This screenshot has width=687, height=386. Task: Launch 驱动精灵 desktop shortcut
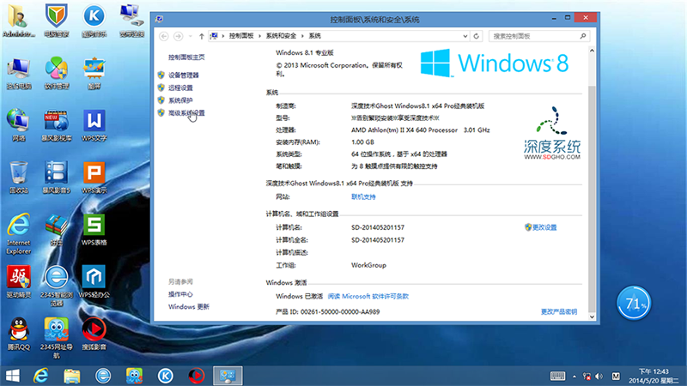point(18,282)
